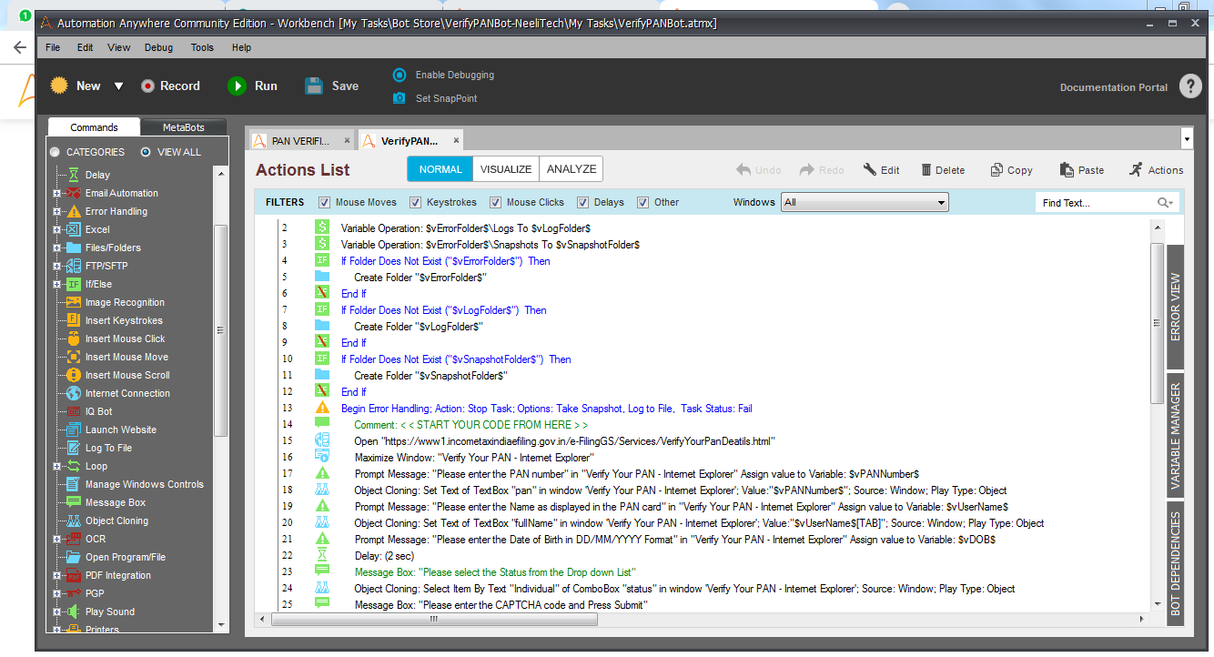Click the Save floppy disk icon
Viewport: 1214px width, 657px height.
point(314,86)
